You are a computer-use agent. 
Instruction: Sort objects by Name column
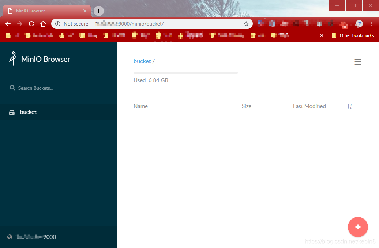point(141,106)
